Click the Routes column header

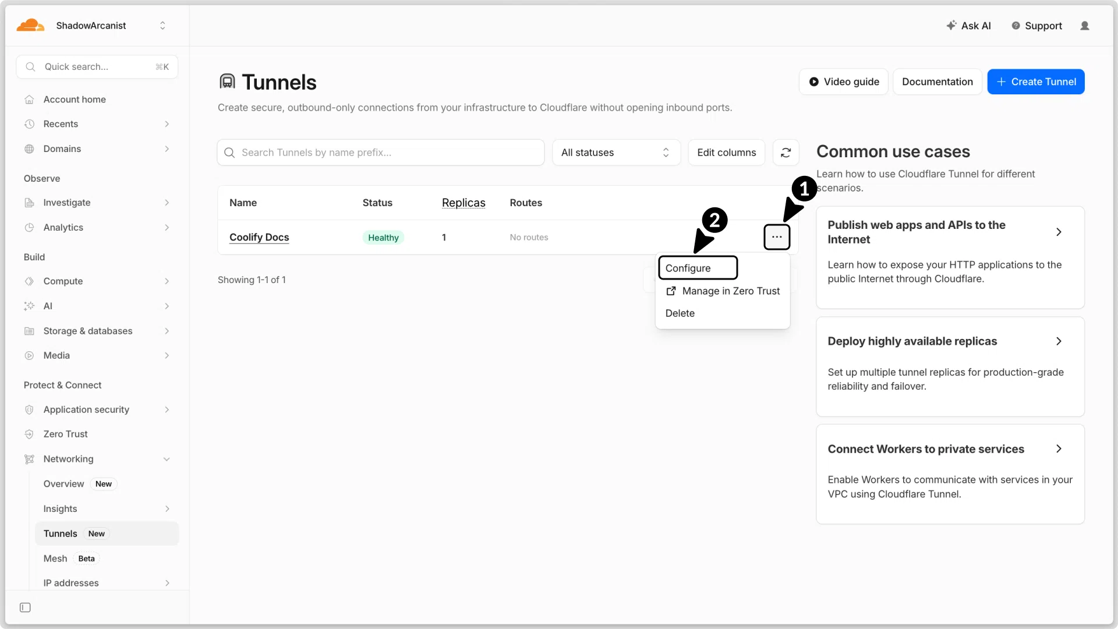(526, 203)
